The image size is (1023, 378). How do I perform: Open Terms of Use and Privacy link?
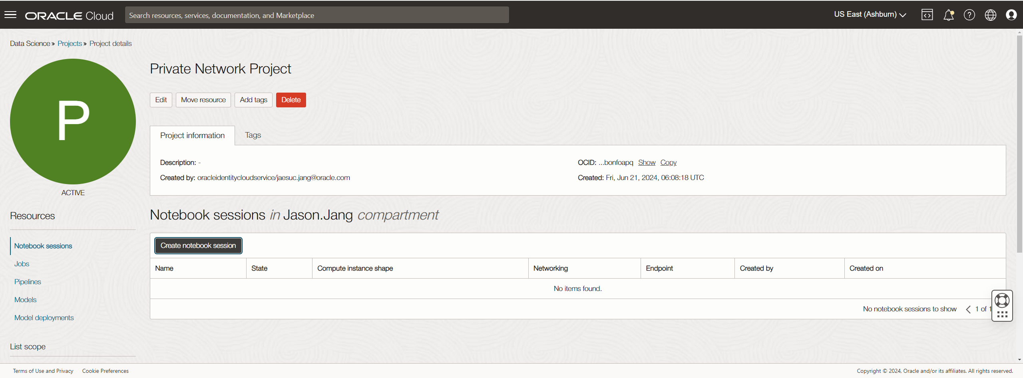click(43, 371)
